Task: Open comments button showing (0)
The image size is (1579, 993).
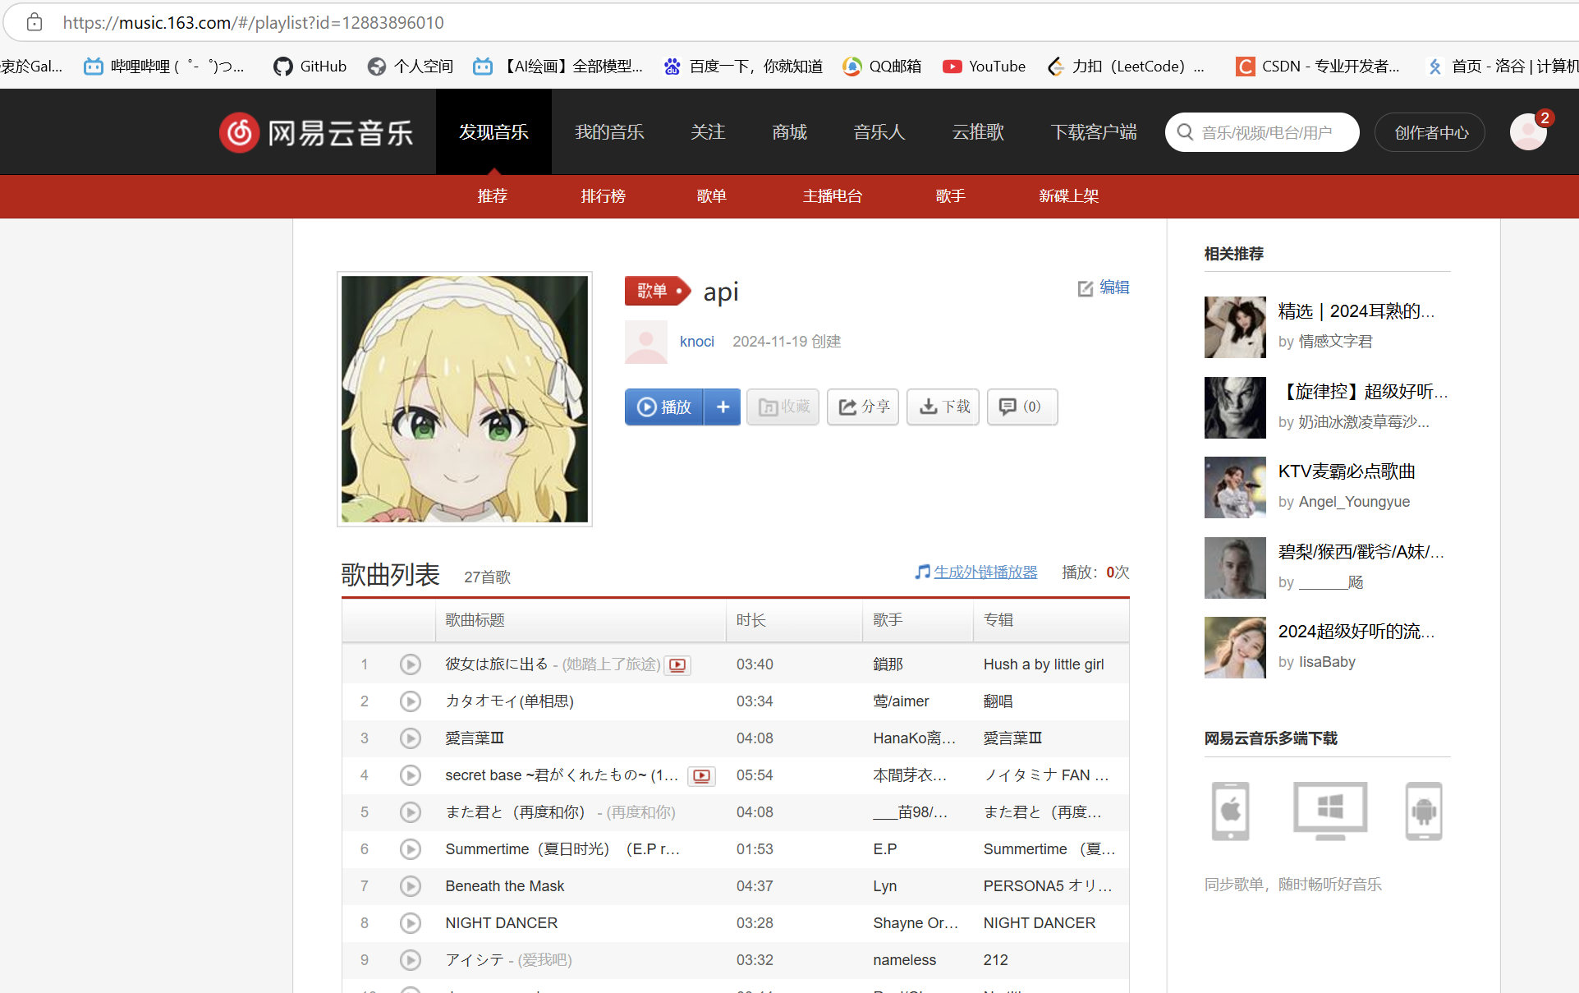Action: point(1022,407)
